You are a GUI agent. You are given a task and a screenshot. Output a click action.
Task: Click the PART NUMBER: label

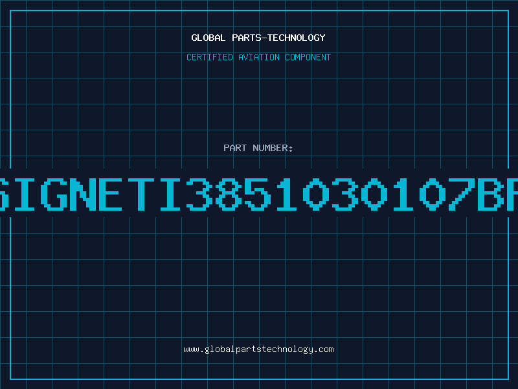(x=258, y=148)
